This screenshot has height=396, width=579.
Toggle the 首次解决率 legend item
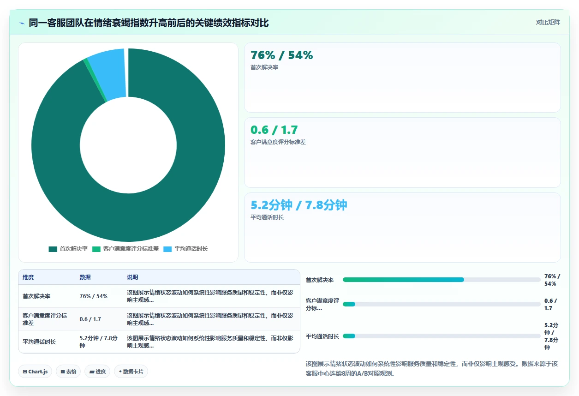[x=68, y=249]
